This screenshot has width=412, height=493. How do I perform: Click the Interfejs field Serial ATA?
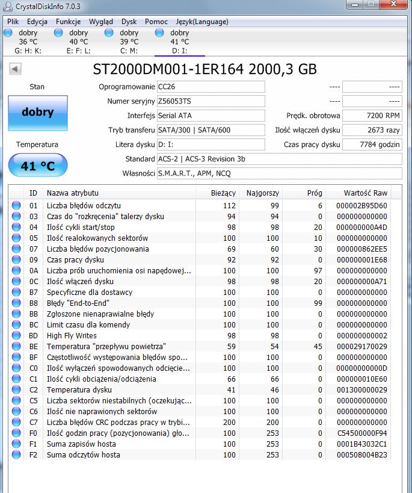(211, 116)
